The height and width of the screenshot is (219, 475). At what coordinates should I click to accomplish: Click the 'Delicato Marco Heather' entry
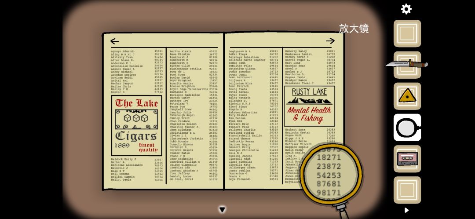pyautogui.click(x=247, y=60)
